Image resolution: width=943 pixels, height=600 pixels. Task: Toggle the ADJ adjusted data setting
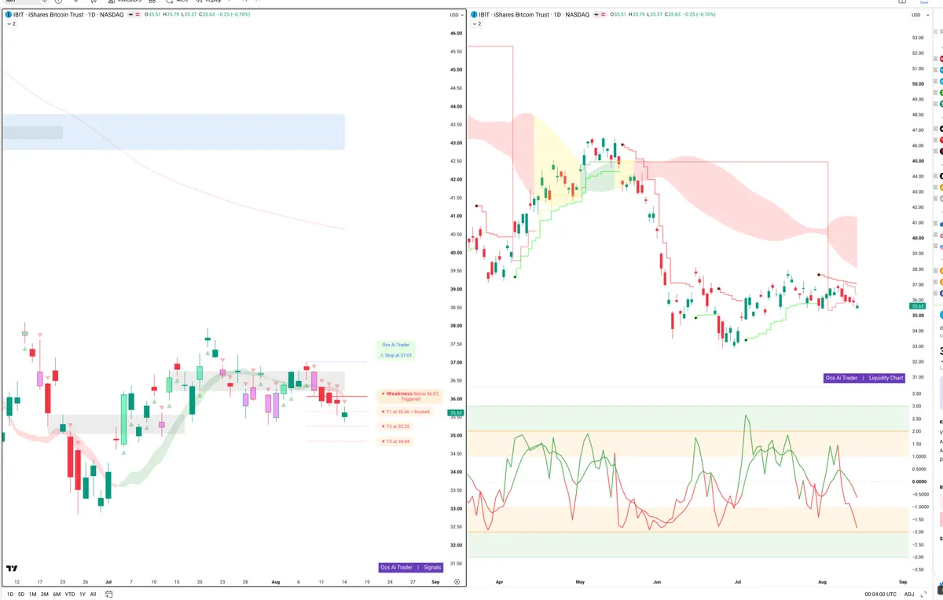pyautogui.click(x=909, y=595)
